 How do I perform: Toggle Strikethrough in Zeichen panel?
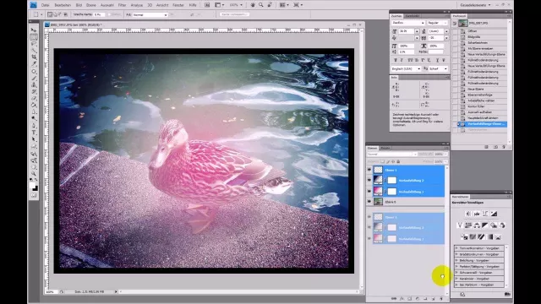point(444,60)
